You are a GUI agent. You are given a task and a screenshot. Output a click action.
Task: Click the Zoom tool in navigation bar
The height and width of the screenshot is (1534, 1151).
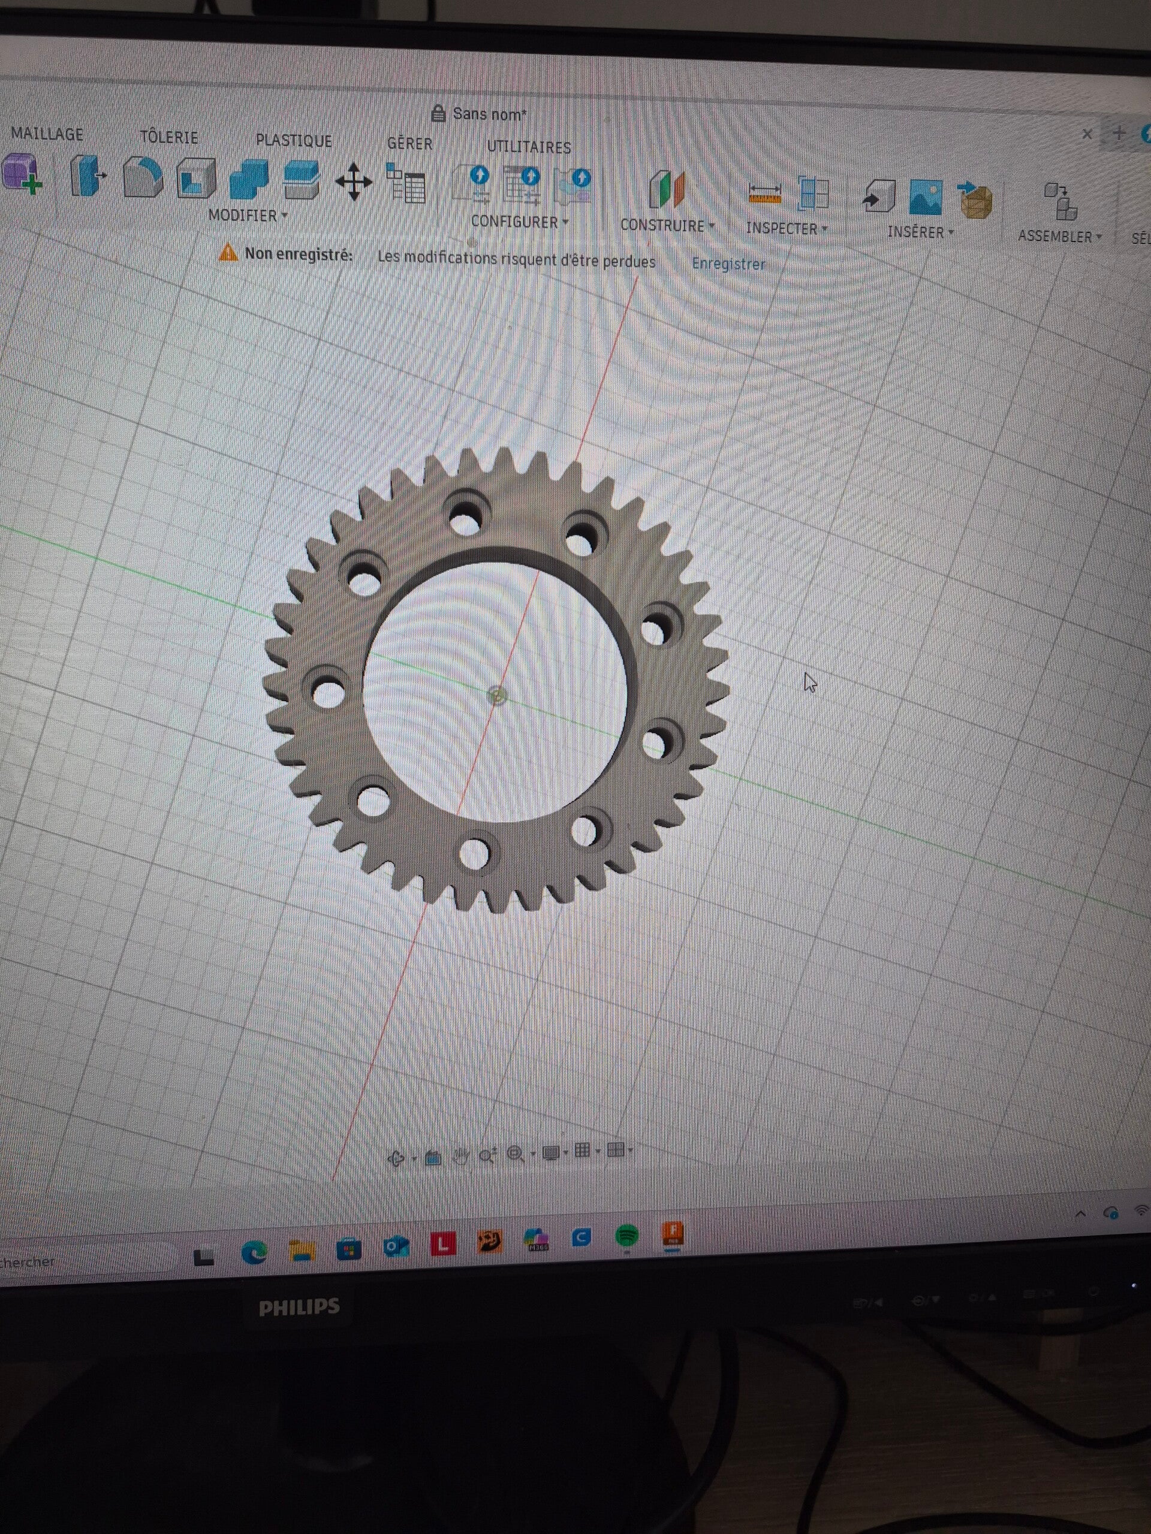(488, 1155)
